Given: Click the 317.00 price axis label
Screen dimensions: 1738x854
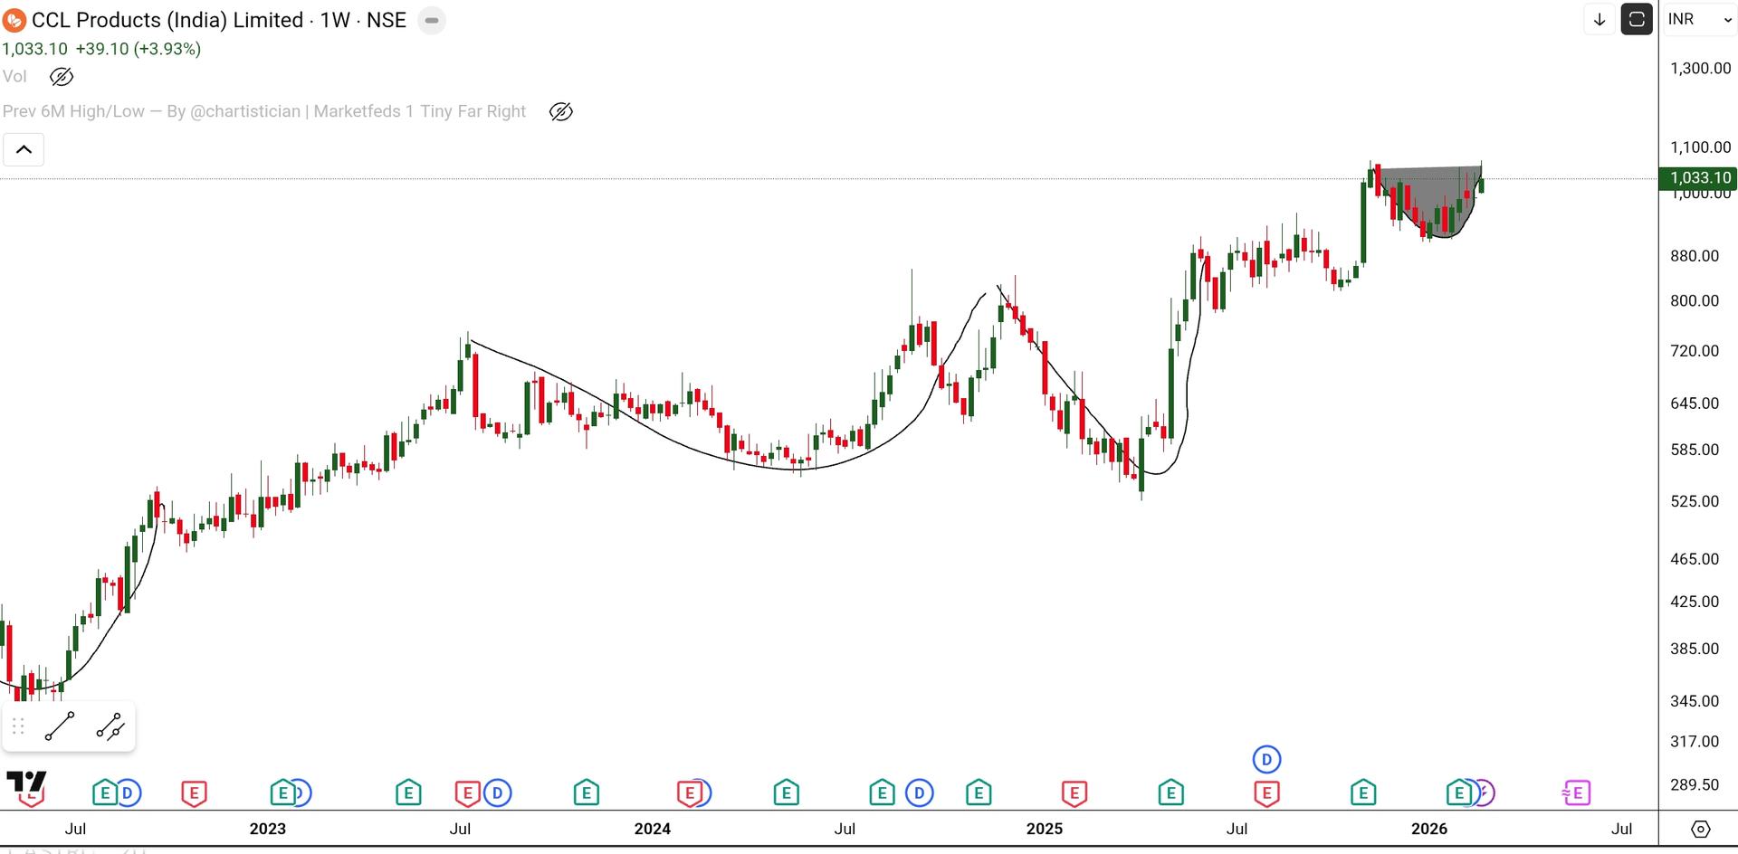Looking at the screenshot, I should tap(1695, 741).
